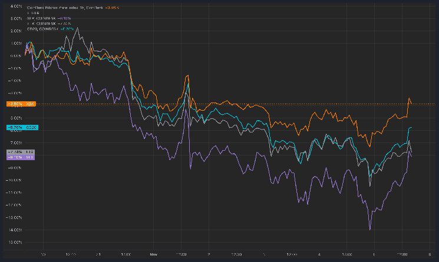
Task: Click the purple SOL percentage tag on axis
Action: [x=22, y=157]
